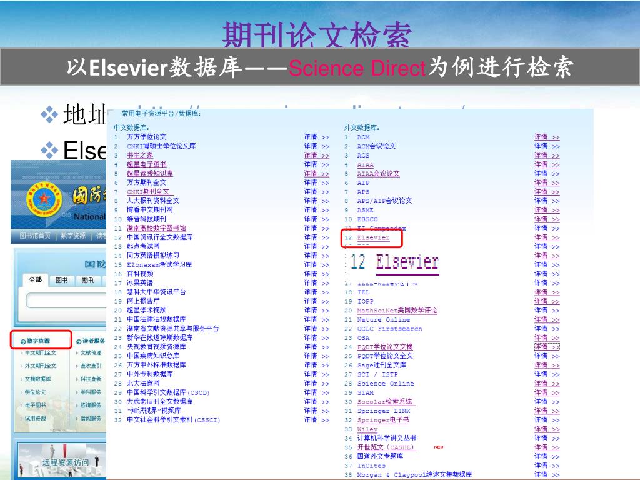Image resolution: width=640 pixels, height=480 pixels.
Task: Open the 文献传递 service link
Action: [91, 352]
